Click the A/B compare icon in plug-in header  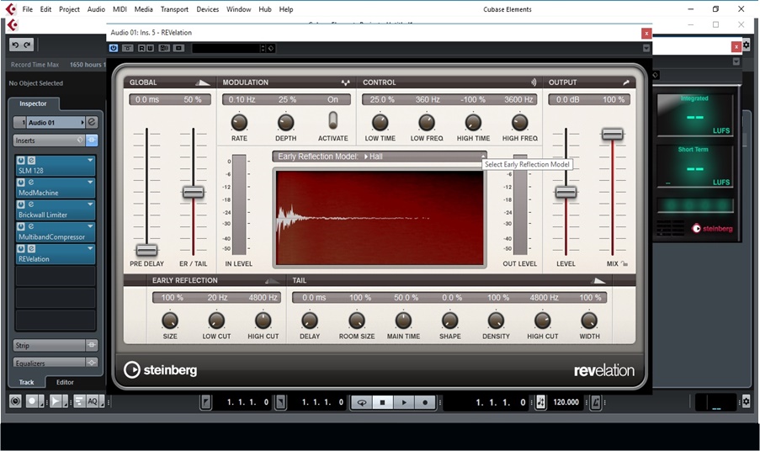[164, 48]
